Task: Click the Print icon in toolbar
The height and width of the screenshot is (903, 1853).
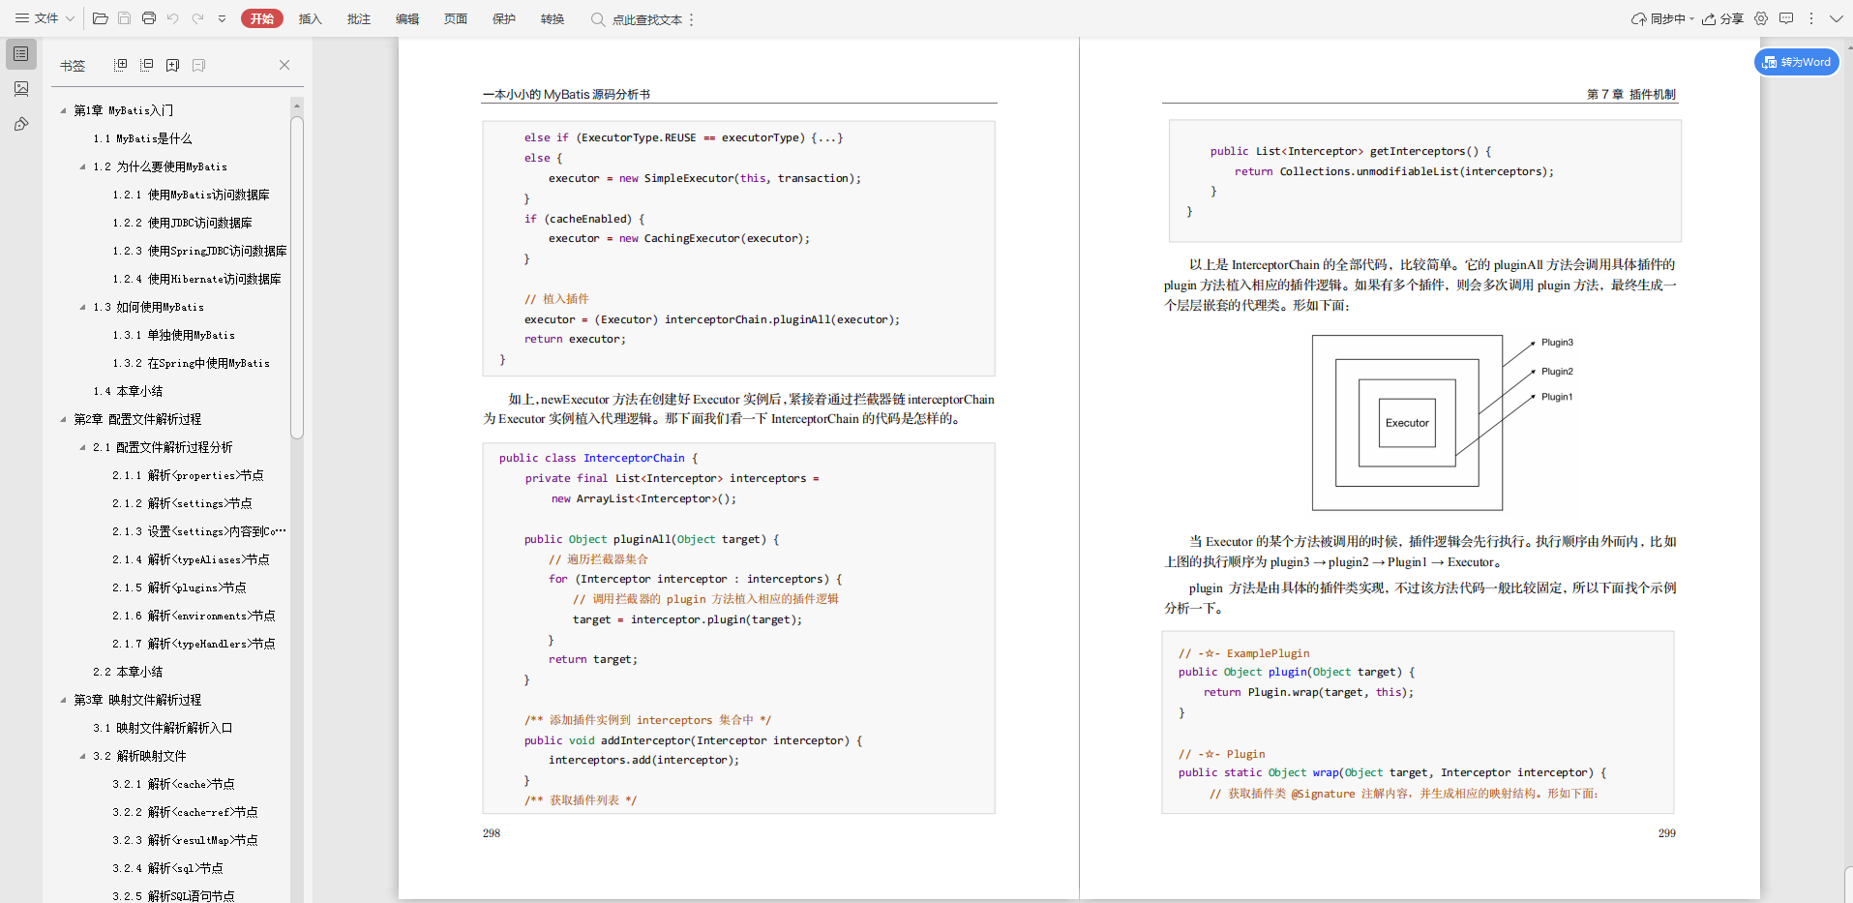Action: point(148,18)
